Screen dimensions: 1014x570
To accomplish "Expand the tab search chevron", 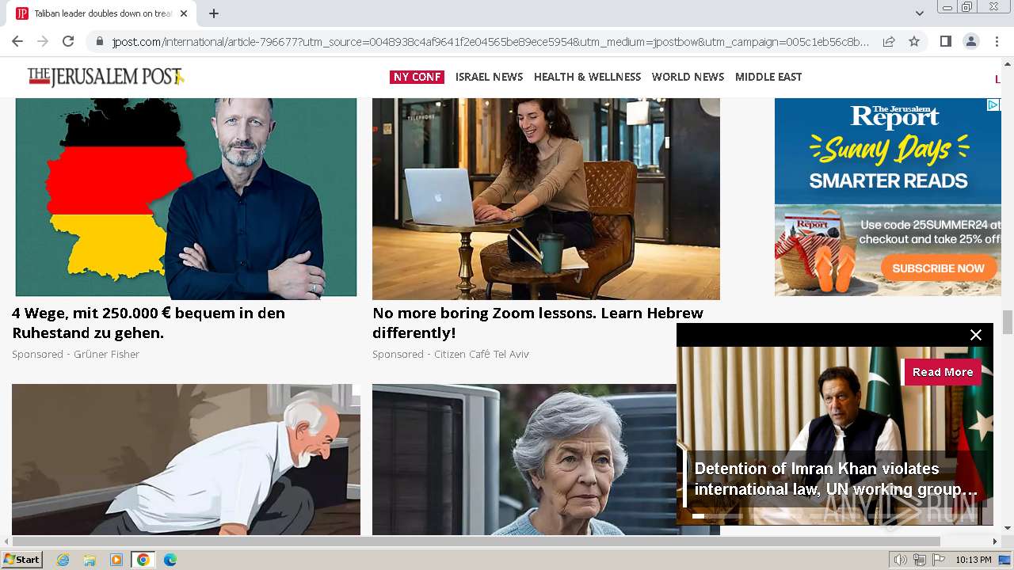I will 919,13.
